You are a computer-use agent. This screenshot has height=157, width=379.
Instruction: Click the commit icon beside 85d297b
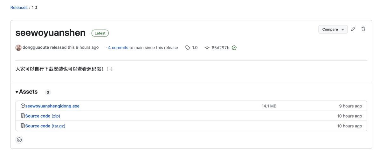click(207, 48)
